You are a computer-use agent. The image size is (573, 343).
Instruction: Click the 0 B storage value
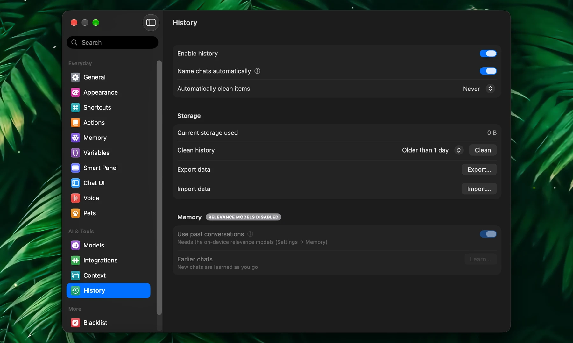pos(492,133)
